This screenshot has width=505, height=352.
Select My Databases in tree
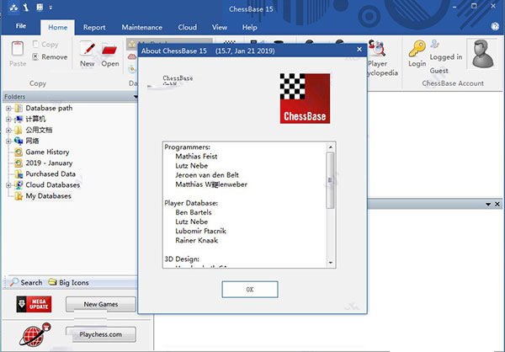pyautogui.click(x=48, y=195)
